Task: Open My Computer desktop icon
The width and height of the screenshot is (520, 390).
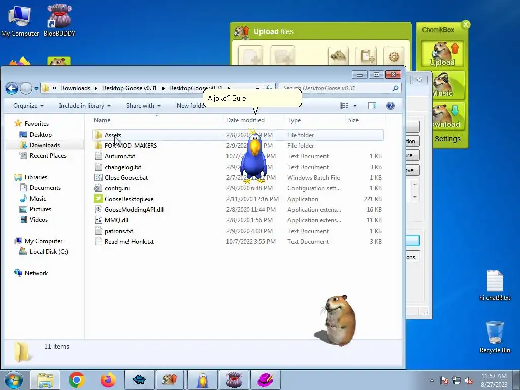Action: 20,20
